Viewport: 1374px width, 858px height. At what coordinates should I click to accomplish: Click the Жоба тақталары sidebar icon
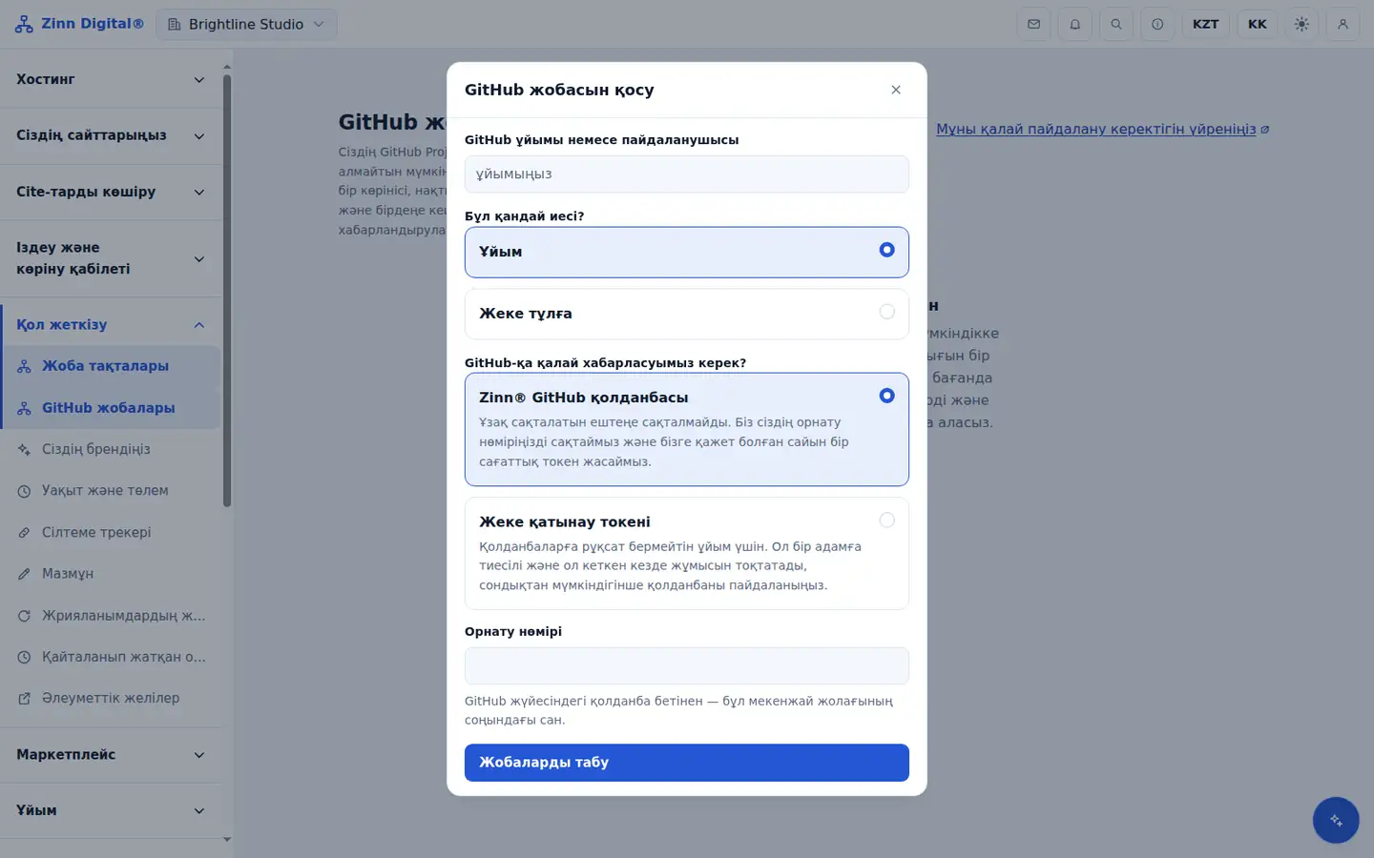pos(24,366)
